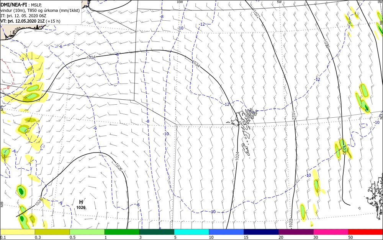Select the 'VT: þri. 12.05.2020 21Z (+15 h)' line
The image size is (383, 240).
[30, 21]
